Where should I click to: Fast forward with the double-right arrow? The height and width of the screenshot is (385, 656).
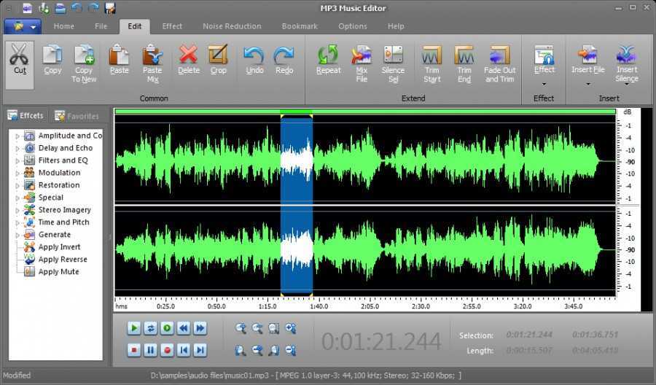click(200, 328)
